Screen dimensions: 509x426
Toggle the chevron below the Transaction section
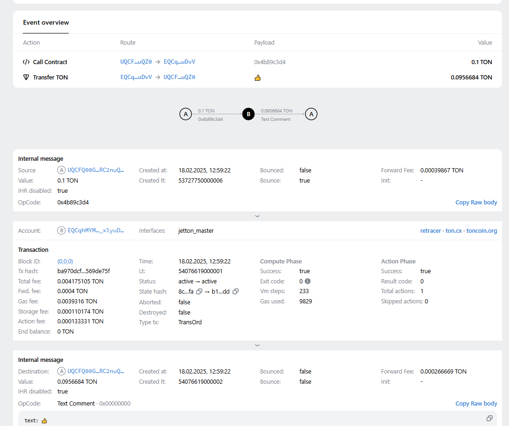point(257,345)
